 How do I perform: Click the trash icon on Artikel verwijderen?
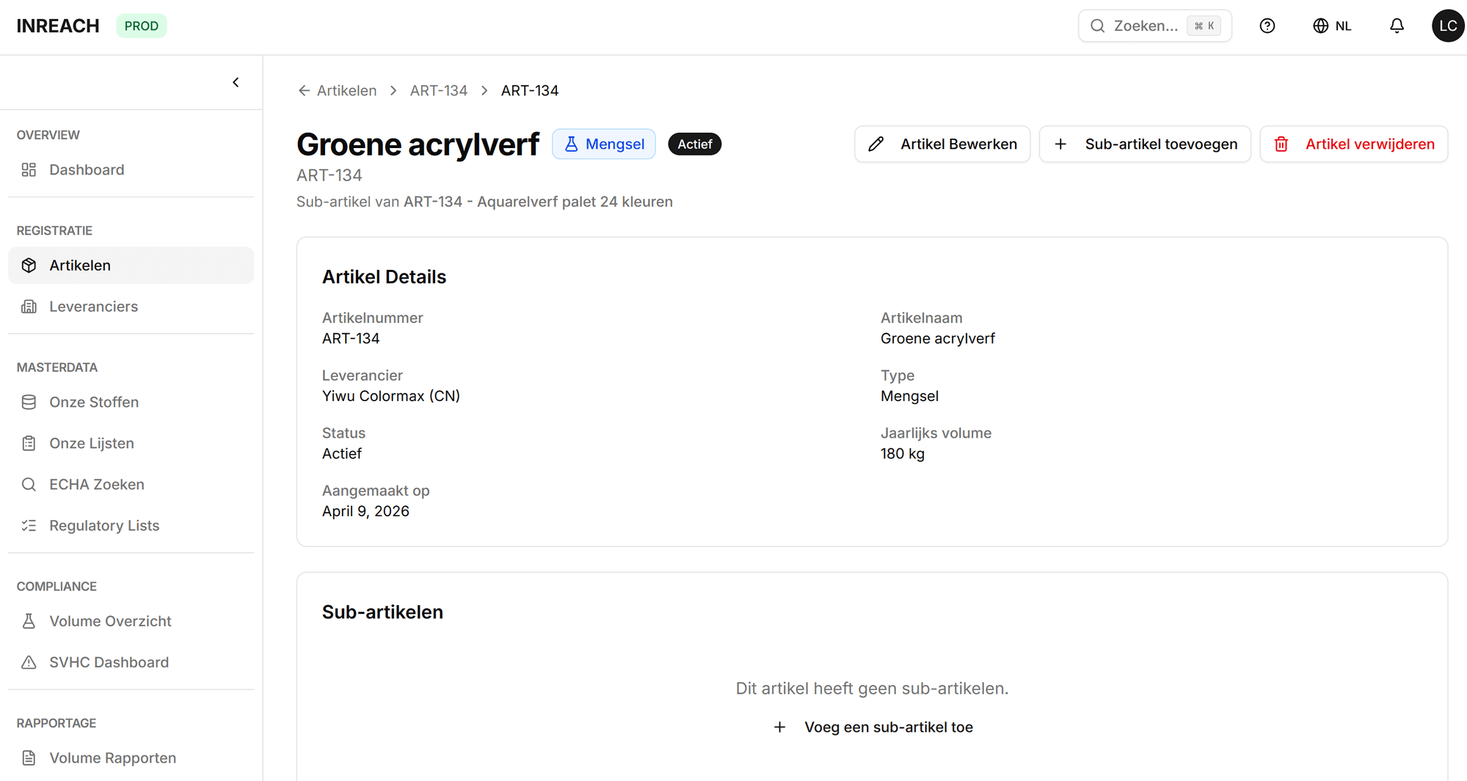1281,144
